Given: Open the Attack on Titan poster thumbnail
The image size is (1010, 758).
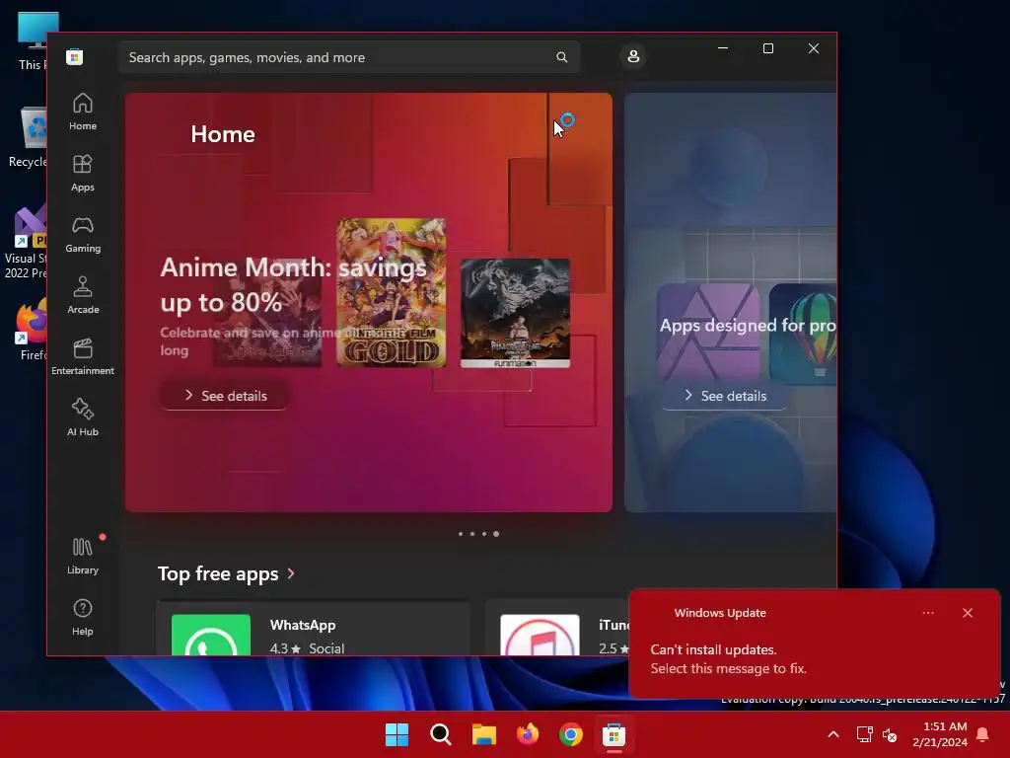Looking at the screenshot, I should [x=515, y=313].
